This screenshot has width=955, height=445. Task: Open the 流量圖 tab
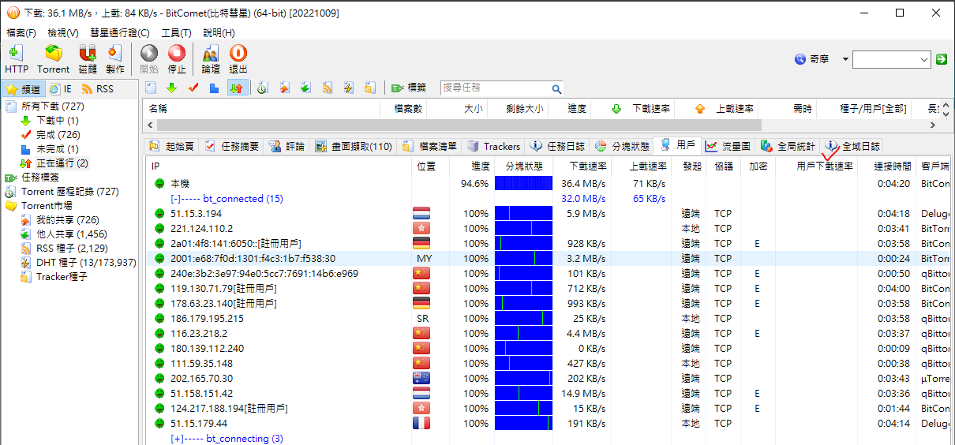click(x=728, y=146)
